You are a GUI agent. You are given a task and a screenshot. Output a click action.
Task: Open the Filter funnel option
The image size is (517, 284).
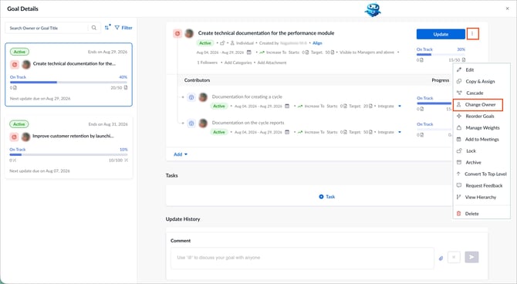coord(123,28)
